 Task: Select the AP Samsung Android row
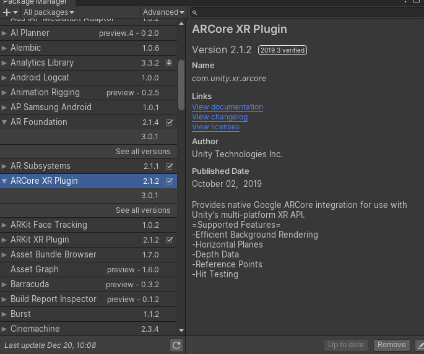click(89, 108)
